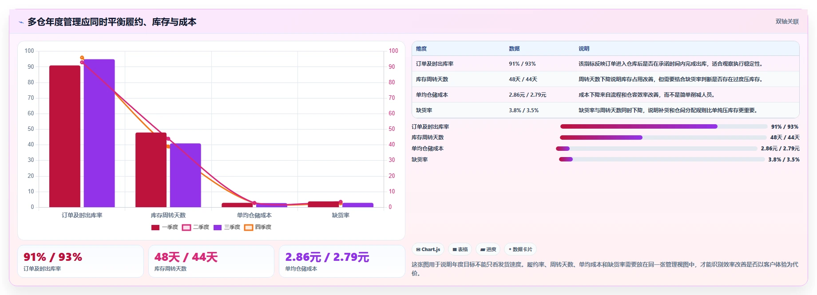817x295 pixels.
Task: Click the table value 48天 / 44天
Action: pyautogui.click(x=523, y=79)
